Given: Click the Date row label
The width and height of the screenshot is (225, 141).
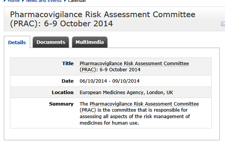Looking at the screenshot, I should (x=68, y=81).
